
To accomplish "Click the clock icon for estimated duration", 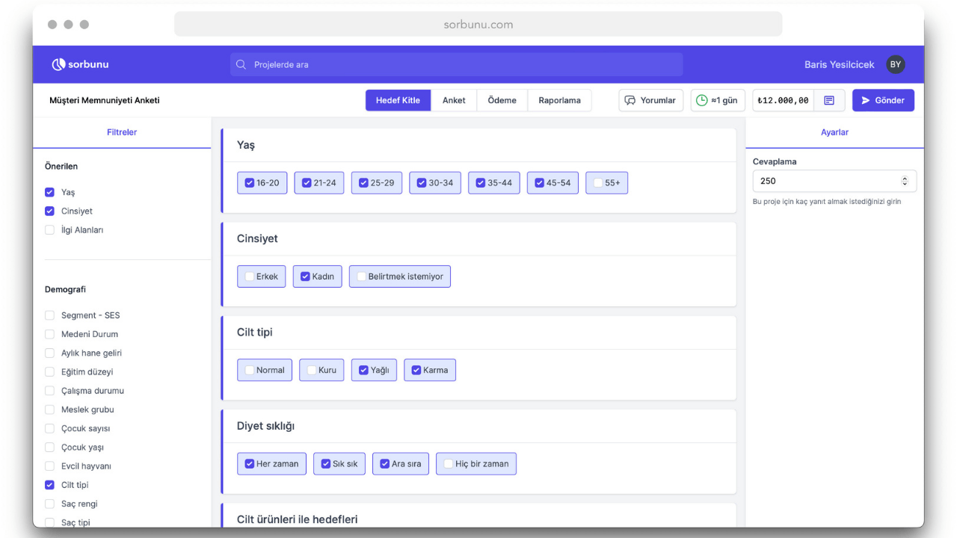I will coord(701,100).
